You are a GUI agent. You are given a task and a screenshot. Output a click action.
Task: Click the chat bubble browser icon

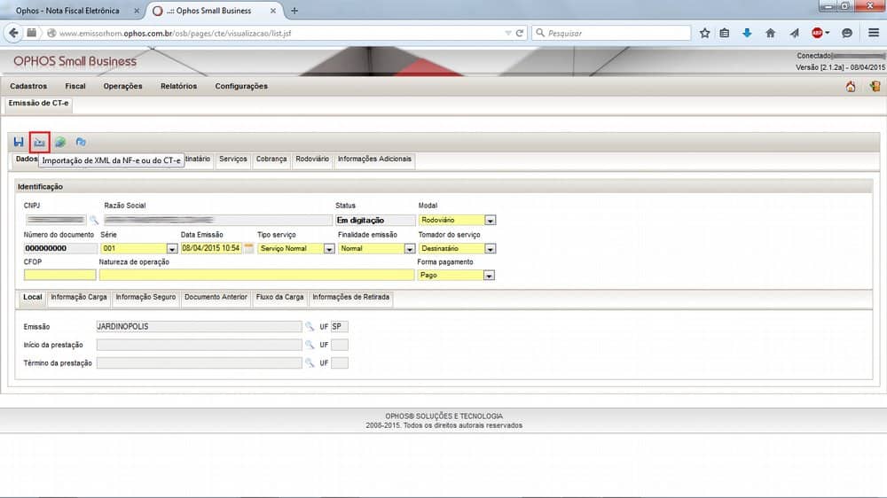click(847, 33)
